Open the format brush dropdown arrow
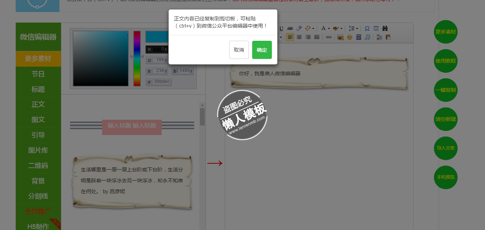The width and height of the screenshot is (485, 230). (313, 28)
